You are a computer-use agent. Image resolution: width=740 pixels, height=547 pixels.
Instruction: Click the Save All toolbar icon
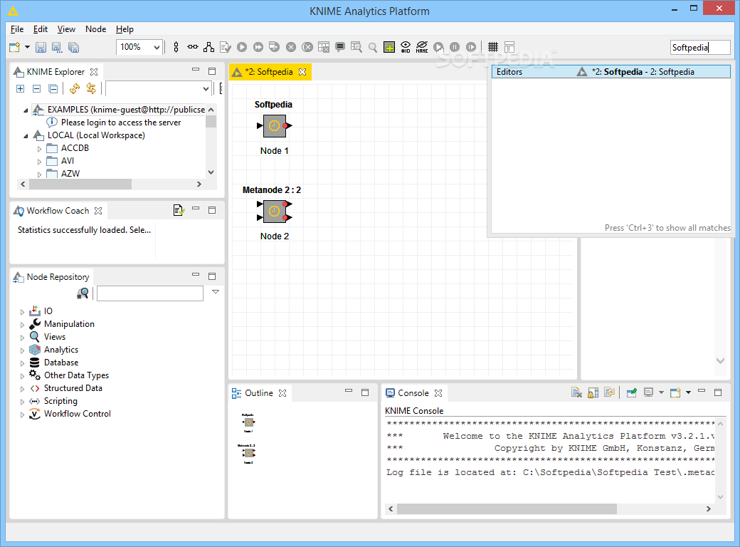pyautogui.click(x=73, y=47)
